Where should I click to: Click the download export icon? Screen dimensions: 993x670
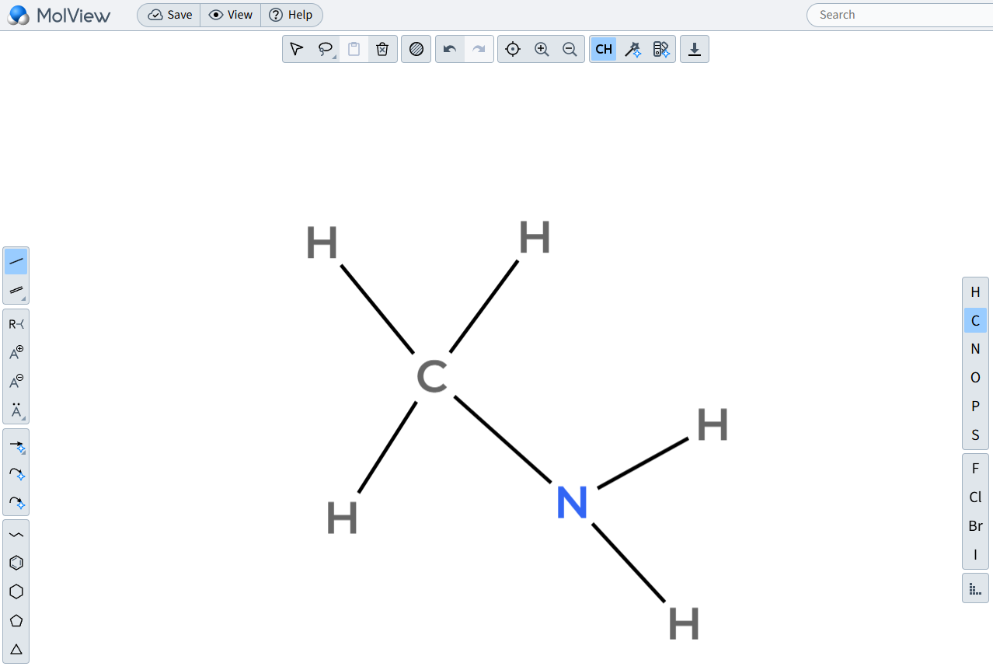[695, 49]
